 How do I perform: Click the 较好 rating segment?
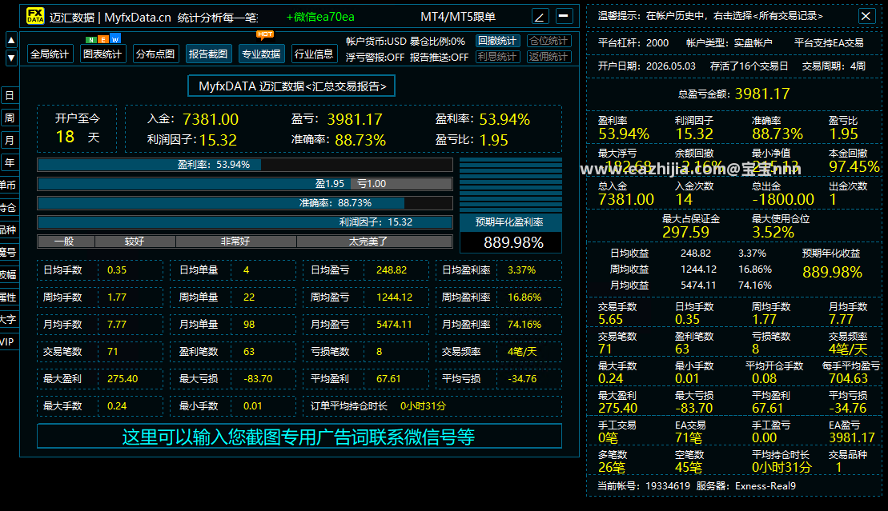click(135, 242)
